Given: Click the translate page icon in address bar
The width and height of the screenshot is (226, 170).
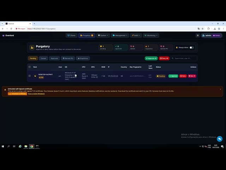Looking at the screenshot, I should point(199,29).
